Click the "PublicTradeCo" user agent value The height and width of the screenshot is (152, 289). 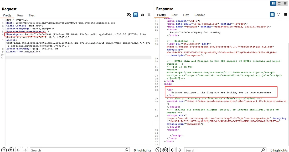coord(35,34)
